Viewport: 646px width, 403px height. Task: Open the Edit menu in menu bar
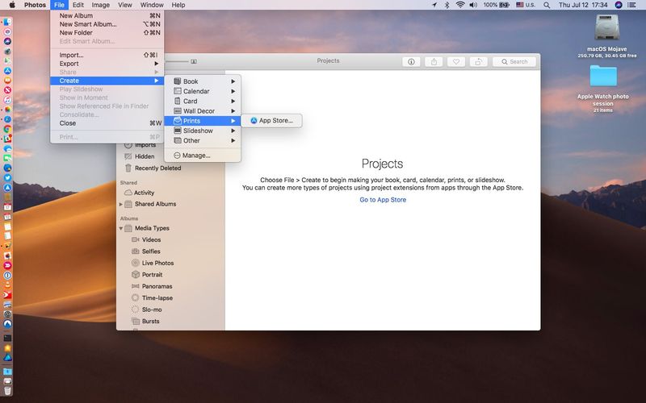click(x=78, y=5)
